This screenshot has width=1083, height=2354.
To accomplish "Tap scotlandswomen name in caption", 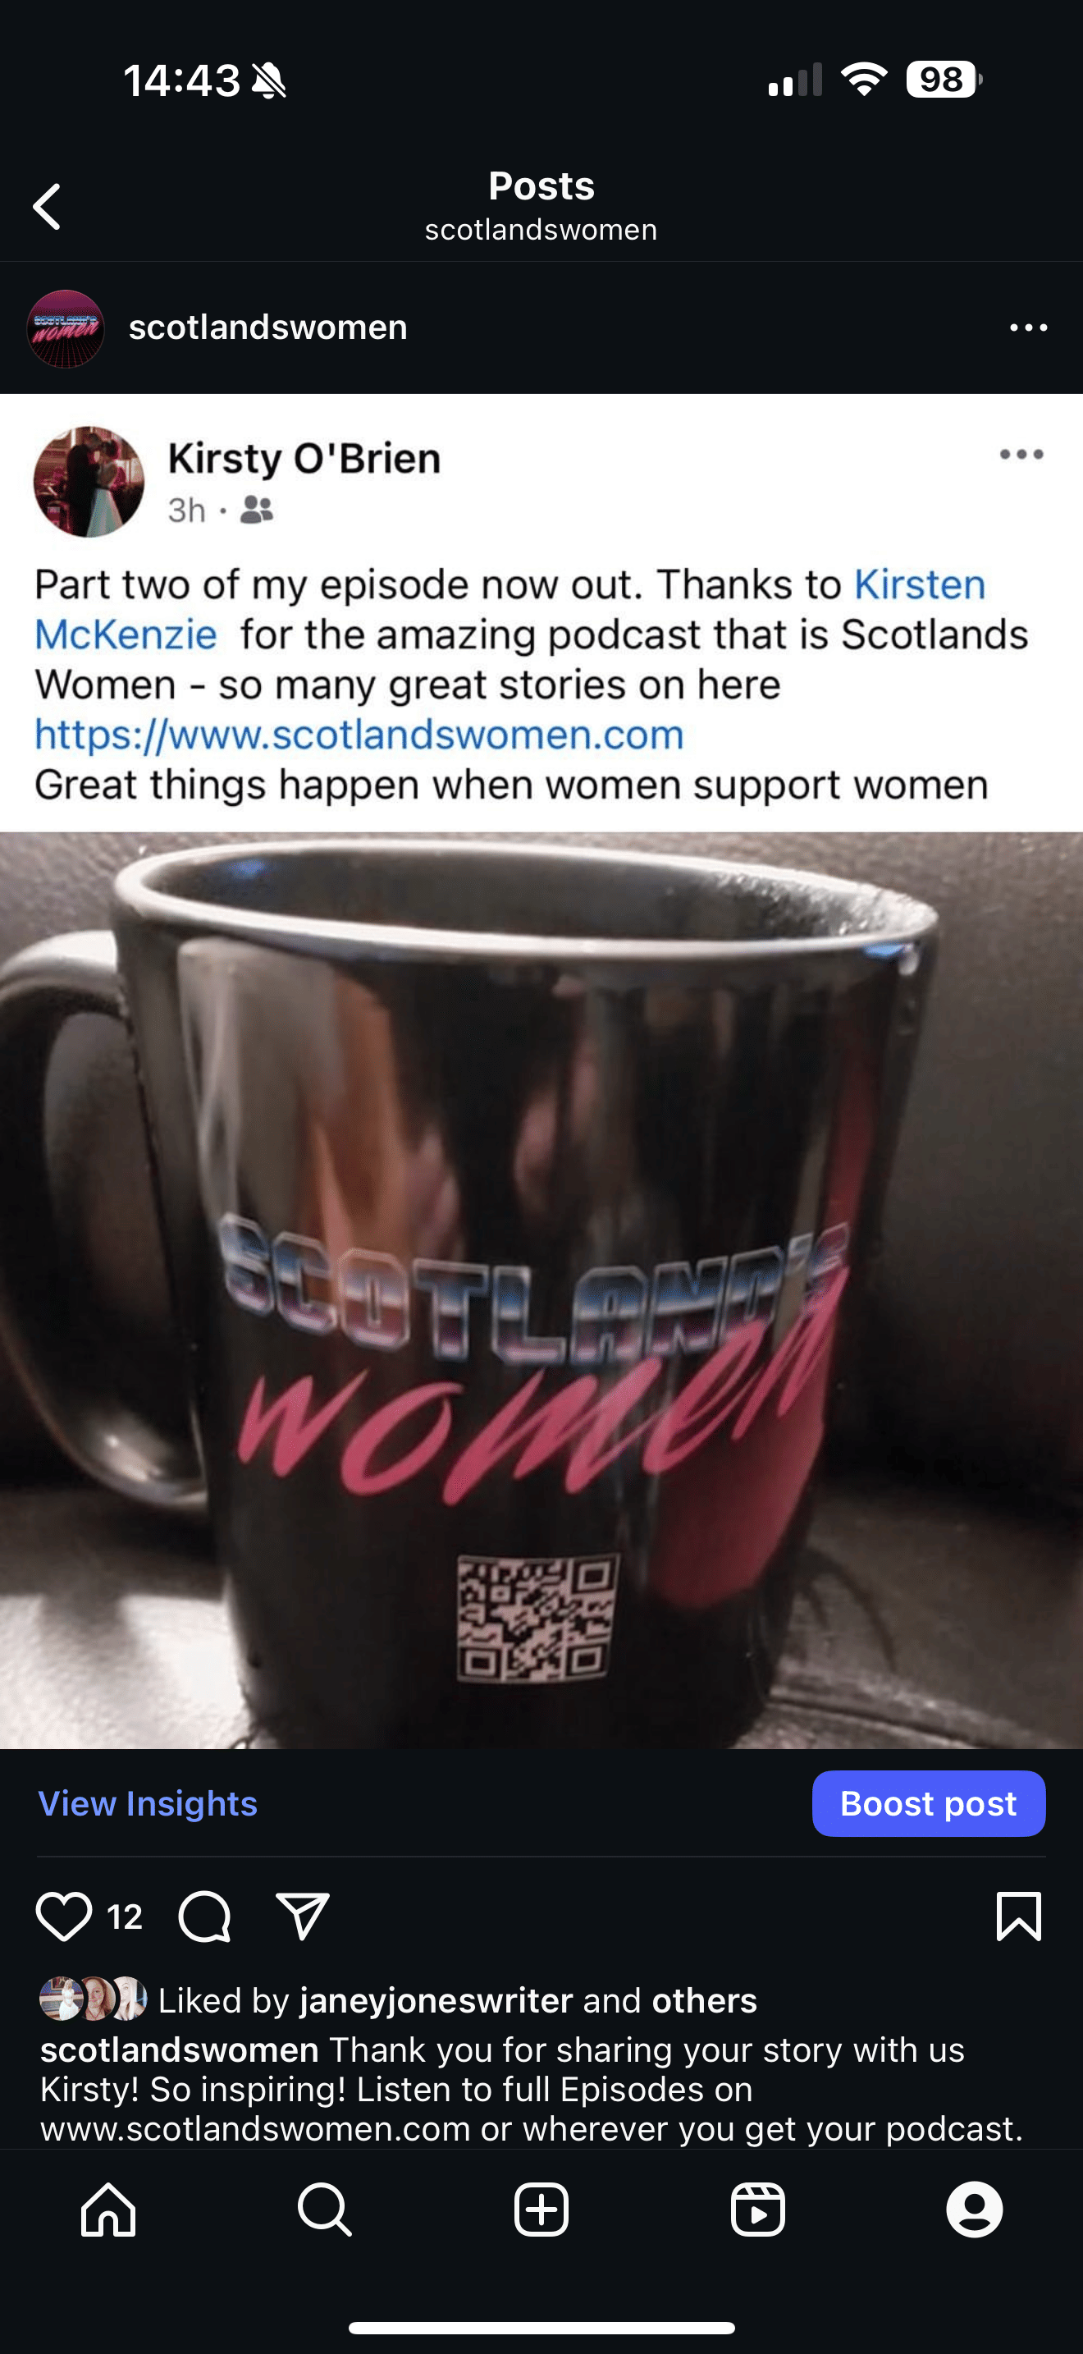I will (x=179, y=2049).
